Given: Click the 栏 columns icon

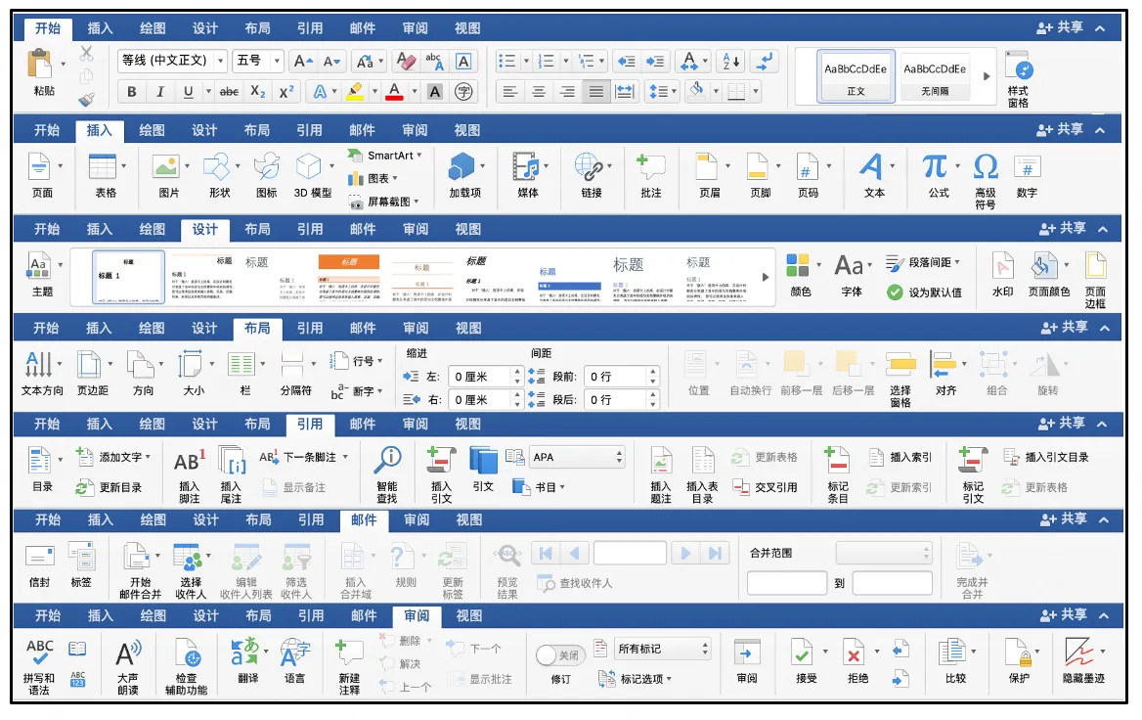Looking at the screenshot, I should [242, 364].
